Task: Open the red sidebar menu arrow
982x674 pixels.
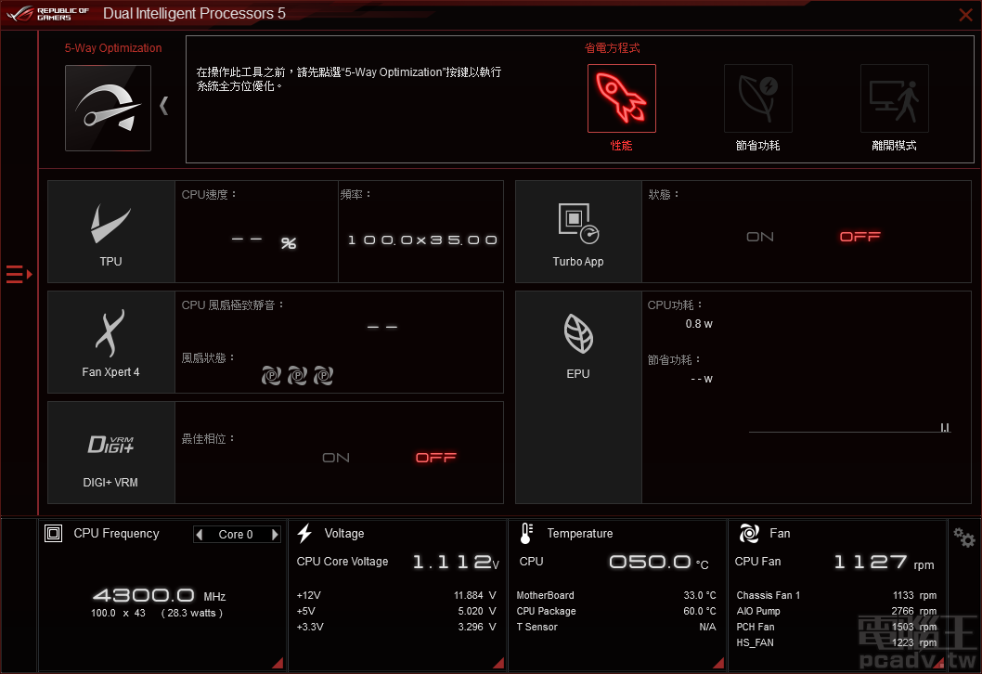Action: (19, 274)
